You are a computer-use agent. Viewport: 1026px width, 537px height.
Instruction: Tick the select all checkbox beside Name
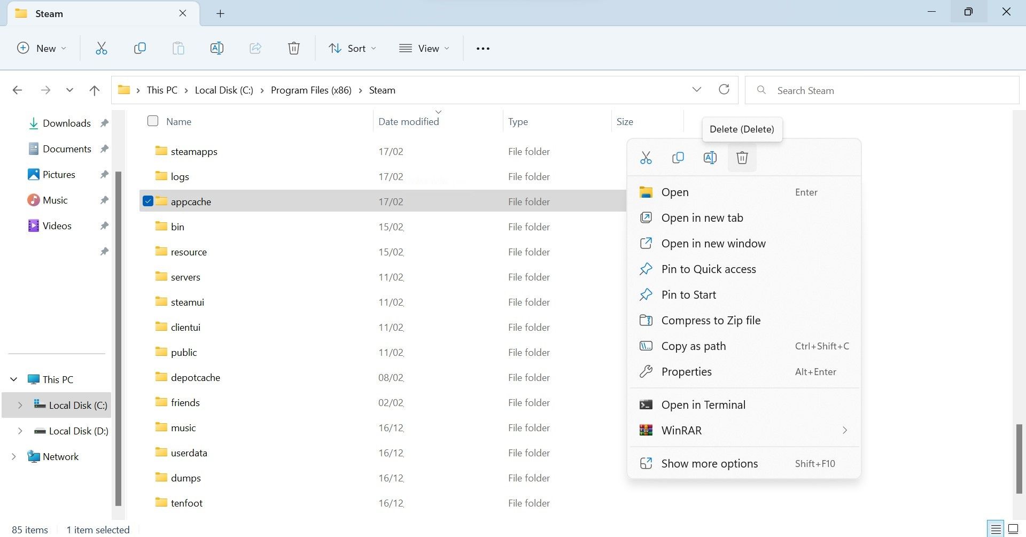pyautogui.click(x=153, y=121)
